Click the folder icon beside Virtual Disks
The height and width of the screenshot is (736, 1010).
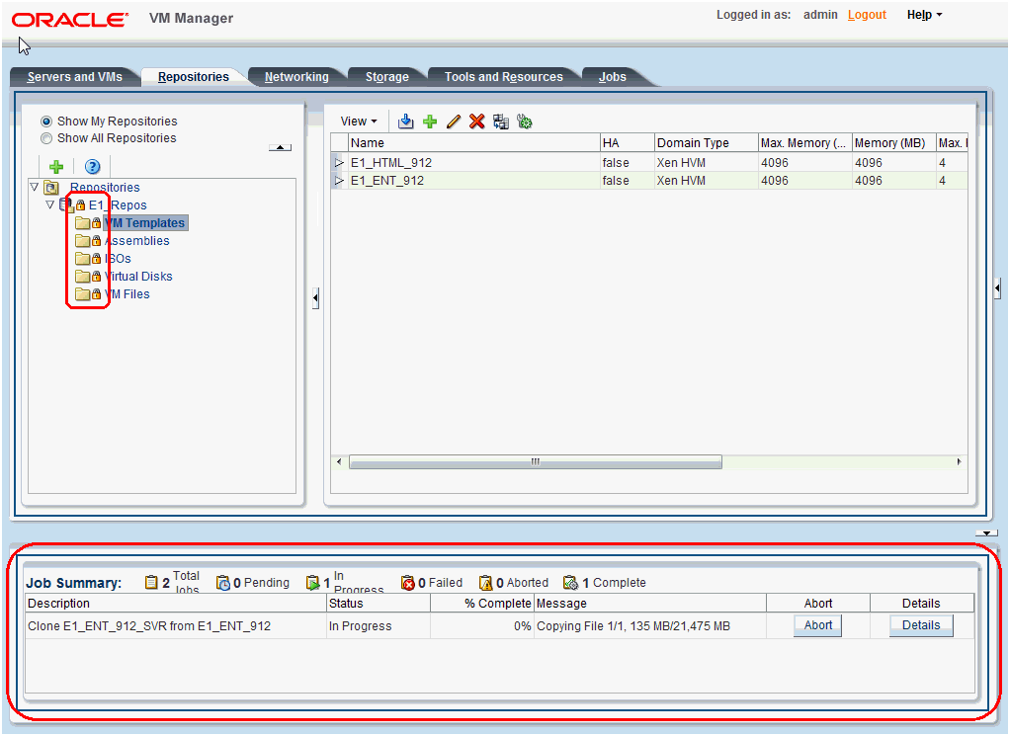(82, 277)
